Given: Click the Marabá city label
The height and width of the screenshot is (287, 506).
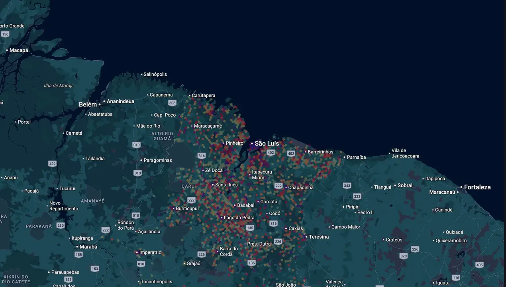Looking at the screenshot, I should pyautogui.click(x=88, y=247).
